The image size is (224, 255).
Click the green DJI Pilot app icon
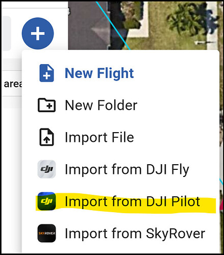[46, 201]
